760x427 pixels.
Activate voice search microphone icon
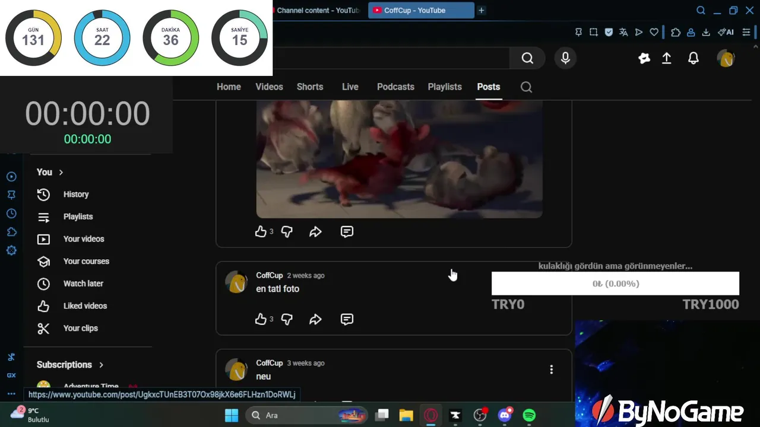coord(565,58)
